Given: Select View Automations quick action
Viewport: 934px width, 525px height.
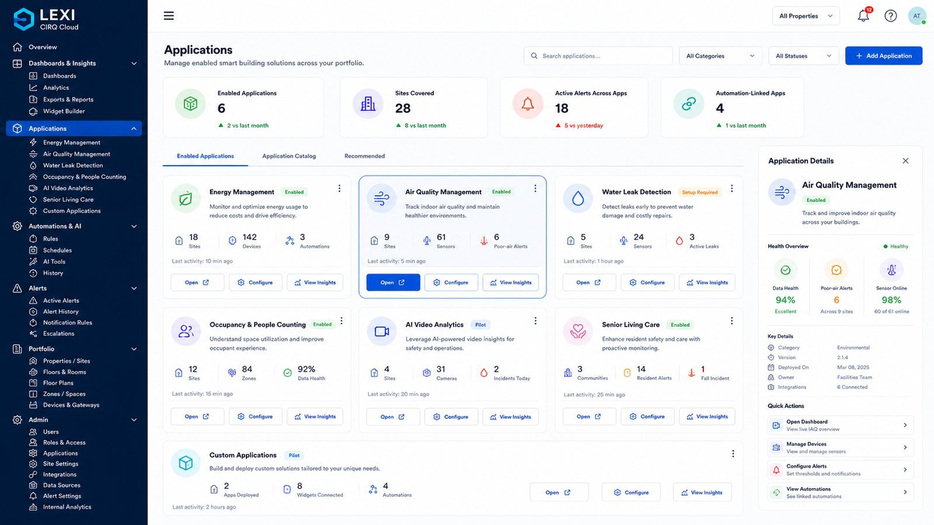Looking at the screenshot, I should (x=841, y=492).
